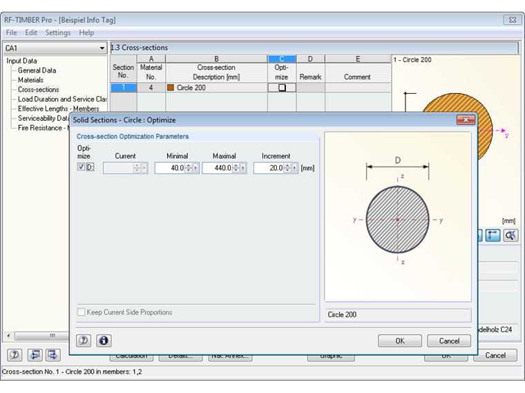This screenshot has width=525, height=393.
Task: Open the Help menu
Action: [x=86, y=32]
